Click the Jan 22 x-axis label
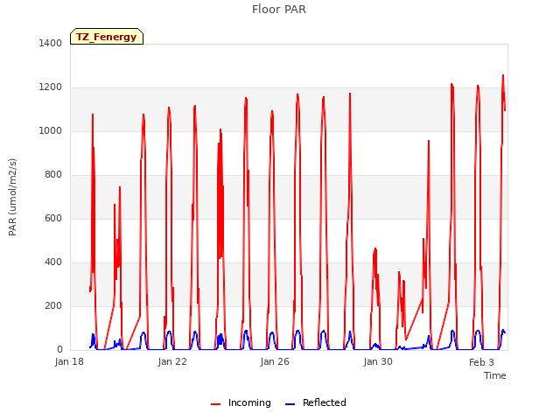 pos(172,361)
